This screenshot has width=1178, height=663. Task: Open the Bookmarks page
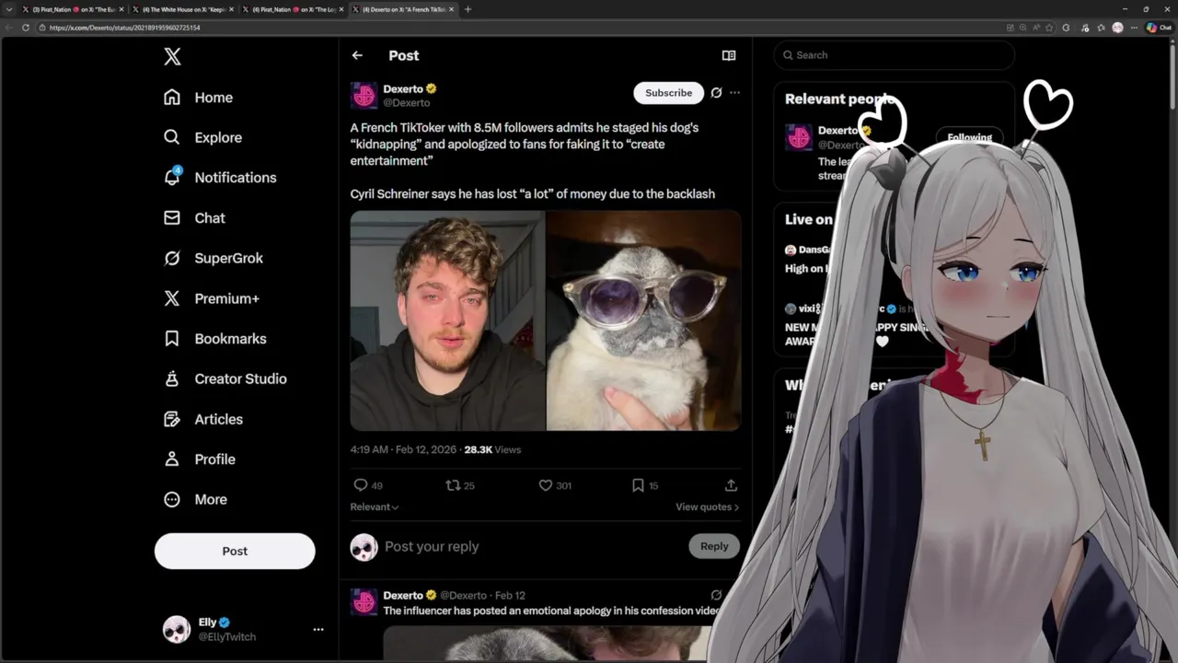[214, 339]
